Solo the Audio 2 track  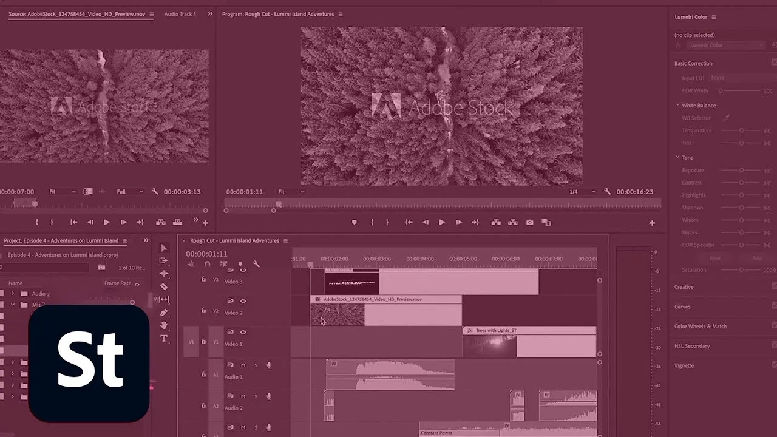(x=256, y=396)
